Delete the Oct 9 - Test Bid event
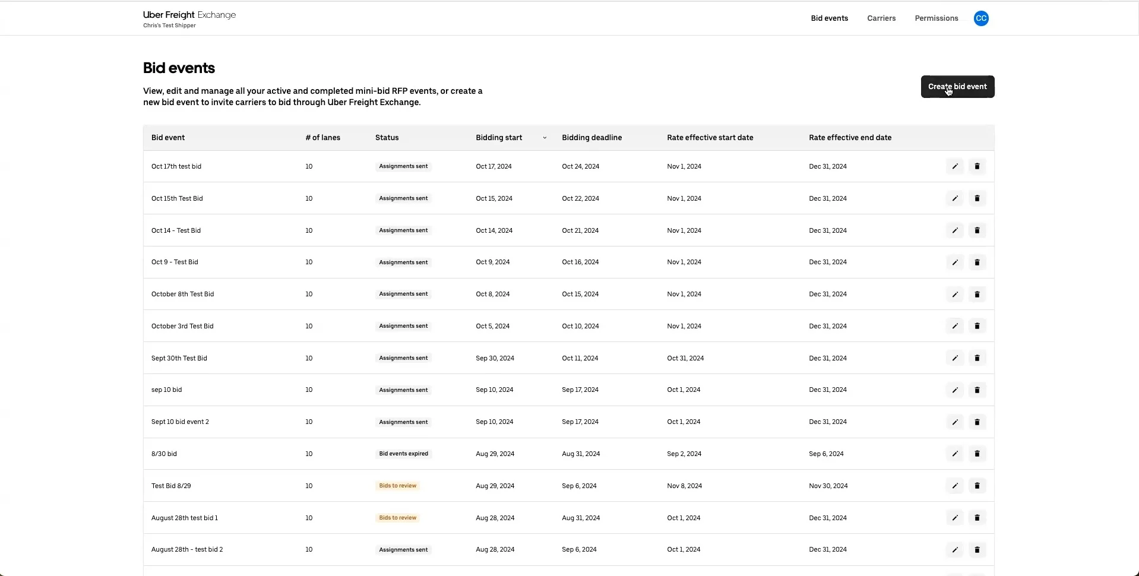Screen dimensions: 1139x576 point(977,262)
